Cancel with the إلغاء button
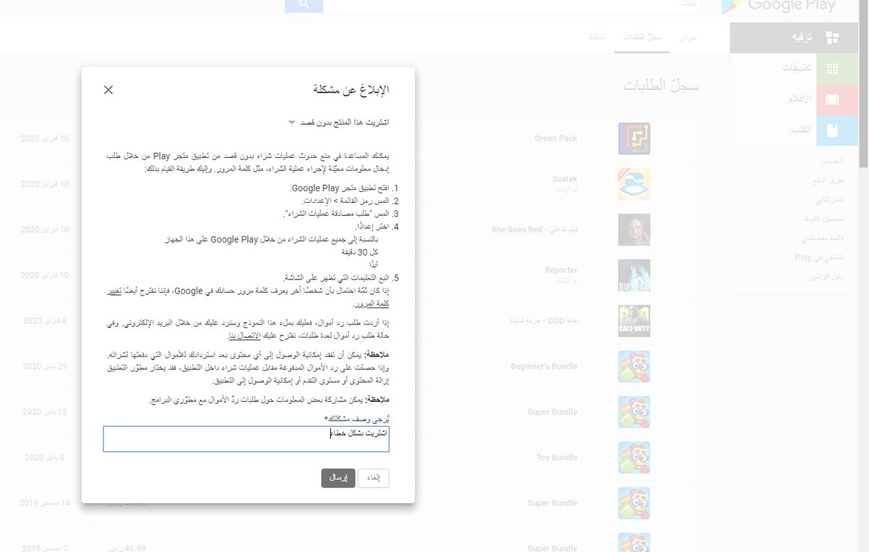This screenshot has width=869, height=552. 374,478
